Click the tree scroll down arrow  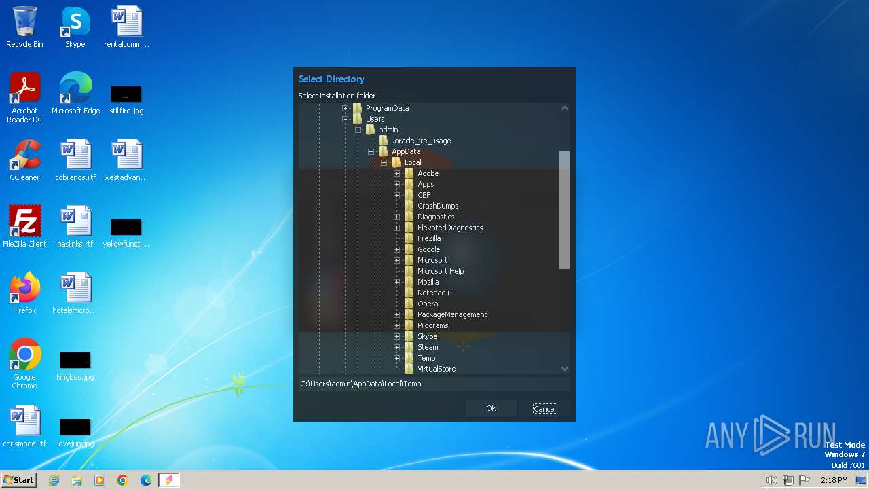[564, 369]
